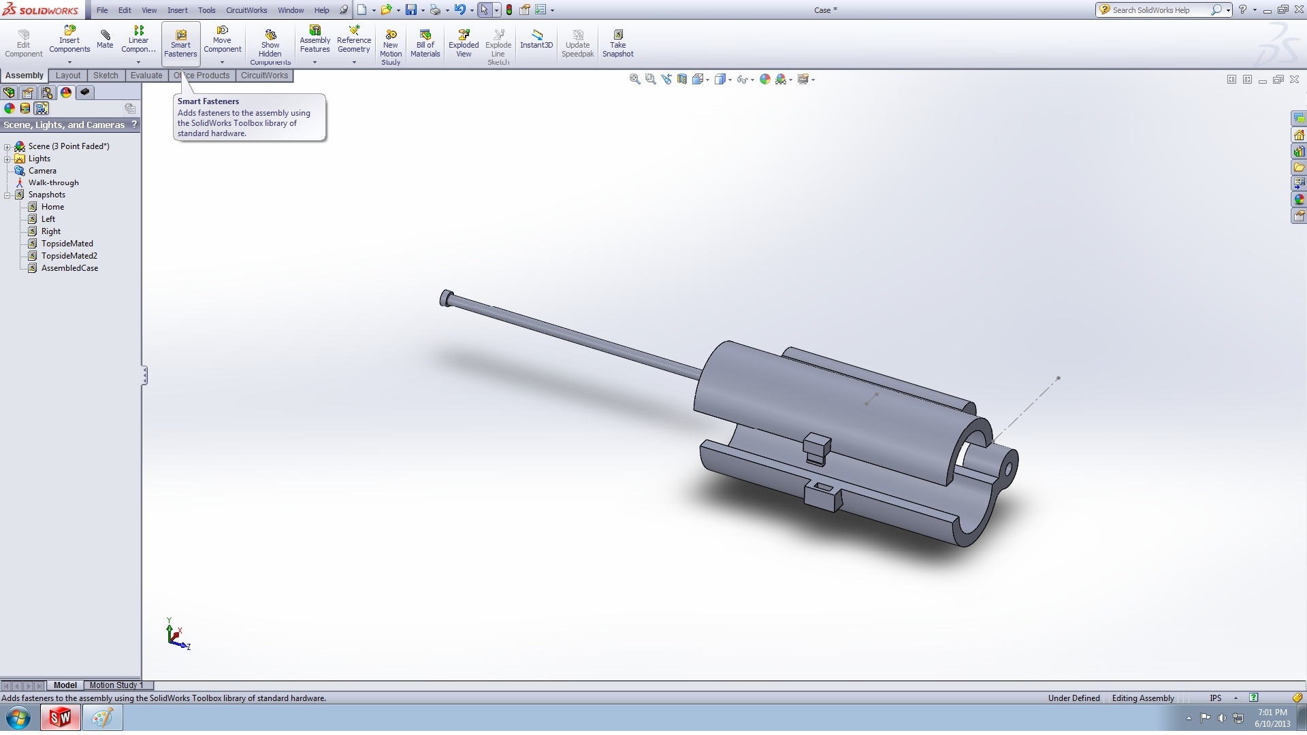Image resolution: width=1307 pixels, height=735 pixels.
Task: Click the IPS unit system status
Action: 1216,698
